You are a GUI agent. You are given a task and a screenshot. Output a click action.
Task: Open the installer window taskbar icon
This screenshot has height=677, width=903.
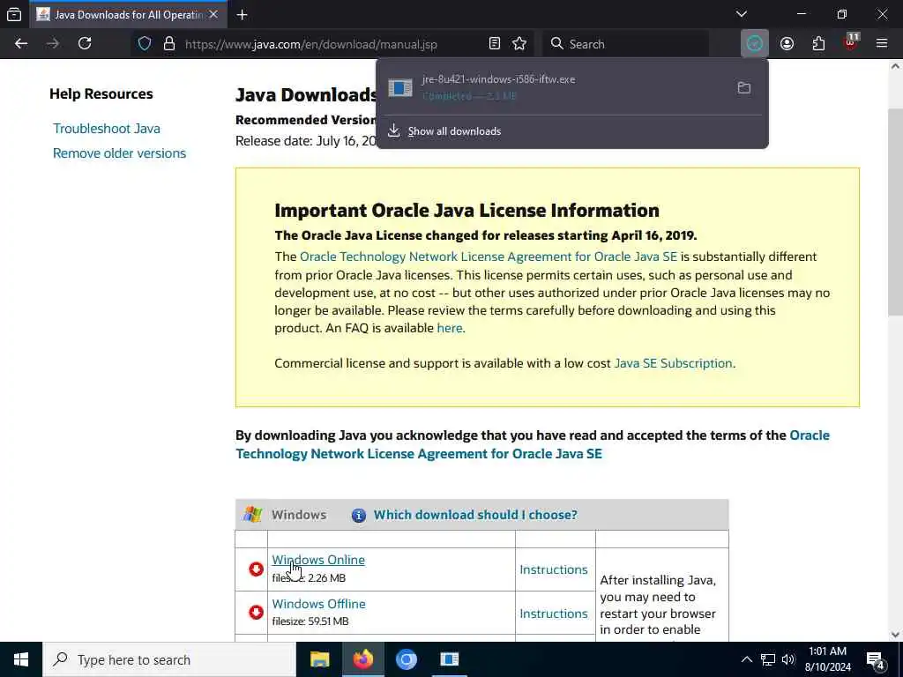click(449, 659)
